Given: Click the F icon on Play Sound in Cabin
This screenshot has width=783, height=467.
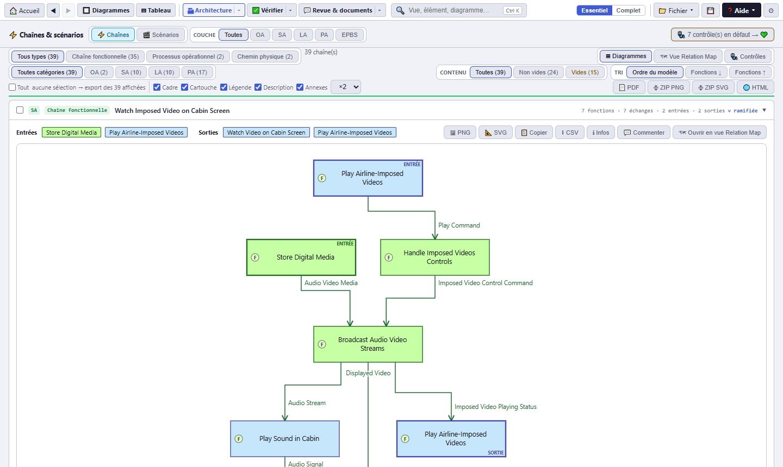Looking at the screenshot, I should (239, 439).
